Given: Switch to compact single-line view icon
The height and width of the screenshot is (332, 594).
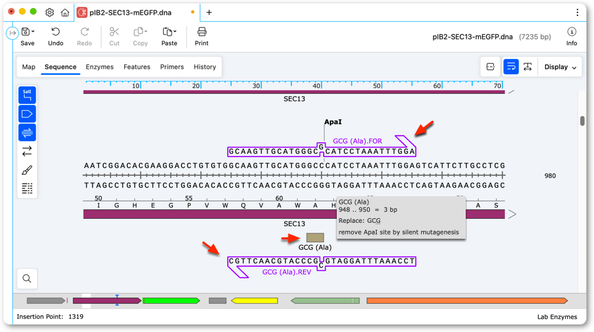Looking at the screenshot, I should [x=490, y=67].
